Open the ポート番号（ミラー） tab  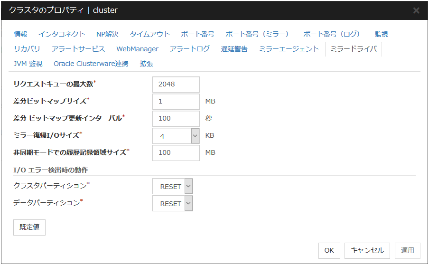tap(257, 34)
